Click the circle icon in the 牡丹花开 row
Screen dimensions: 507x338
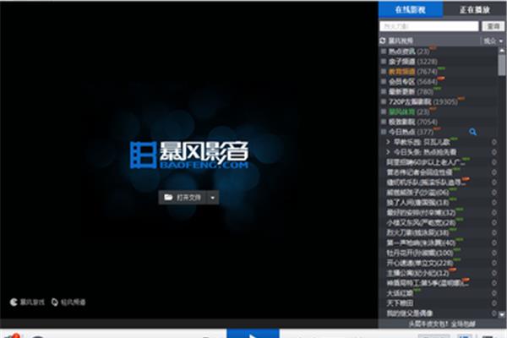pyautogui.click(x=494, y=253)
